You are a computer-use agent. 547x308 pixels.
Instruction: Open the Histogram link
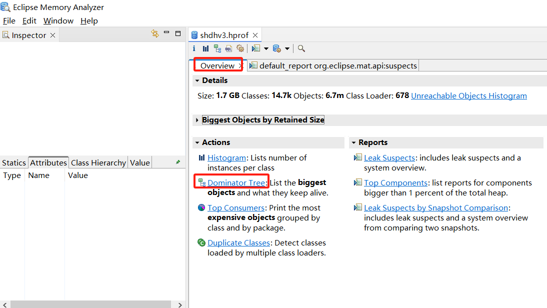[x=227, y=157]
